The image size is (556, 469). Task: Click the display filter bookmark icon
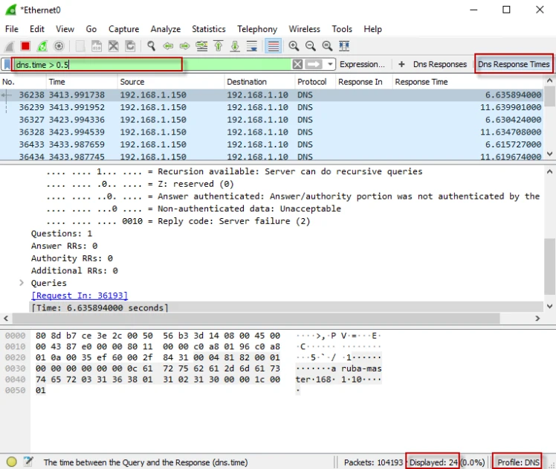coord(7,65)
